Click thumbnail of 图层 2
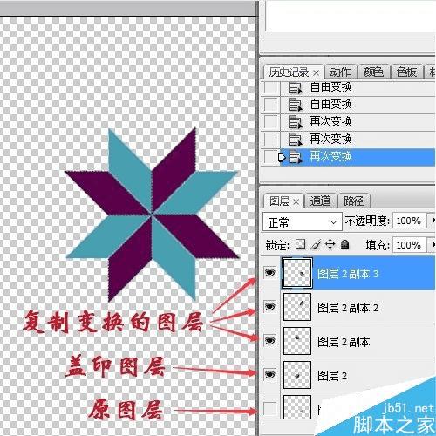The height and width of the screenshot is (436, 436). click(297, 375)
